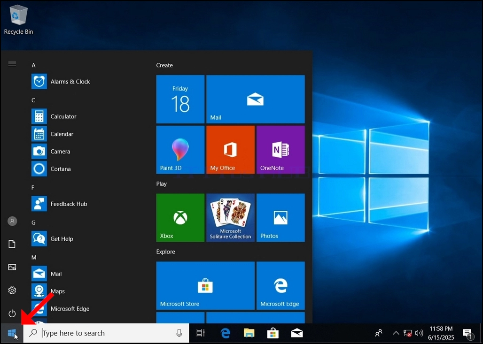This screenshot has width=483, height=344.
Task: Click the Power icon in Start sidebar
Action: (x=12, y=313)
